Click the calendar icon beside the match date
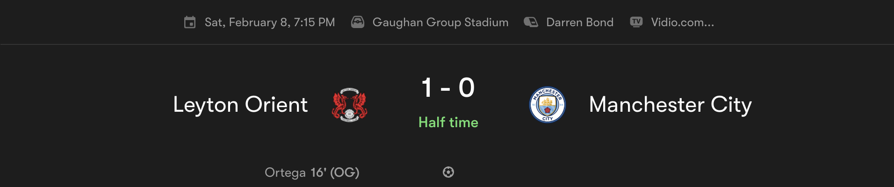 click(190, 22)
